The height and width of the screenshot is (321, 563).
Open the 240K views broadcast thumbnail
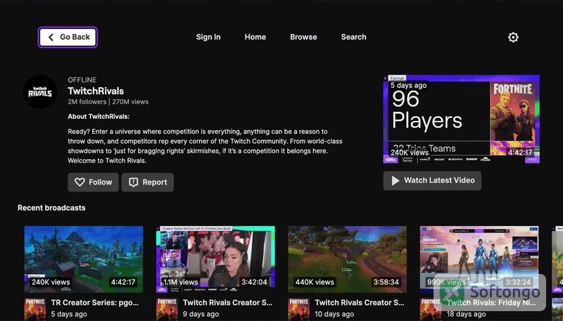pyautogui.click(x=84, y=259)
